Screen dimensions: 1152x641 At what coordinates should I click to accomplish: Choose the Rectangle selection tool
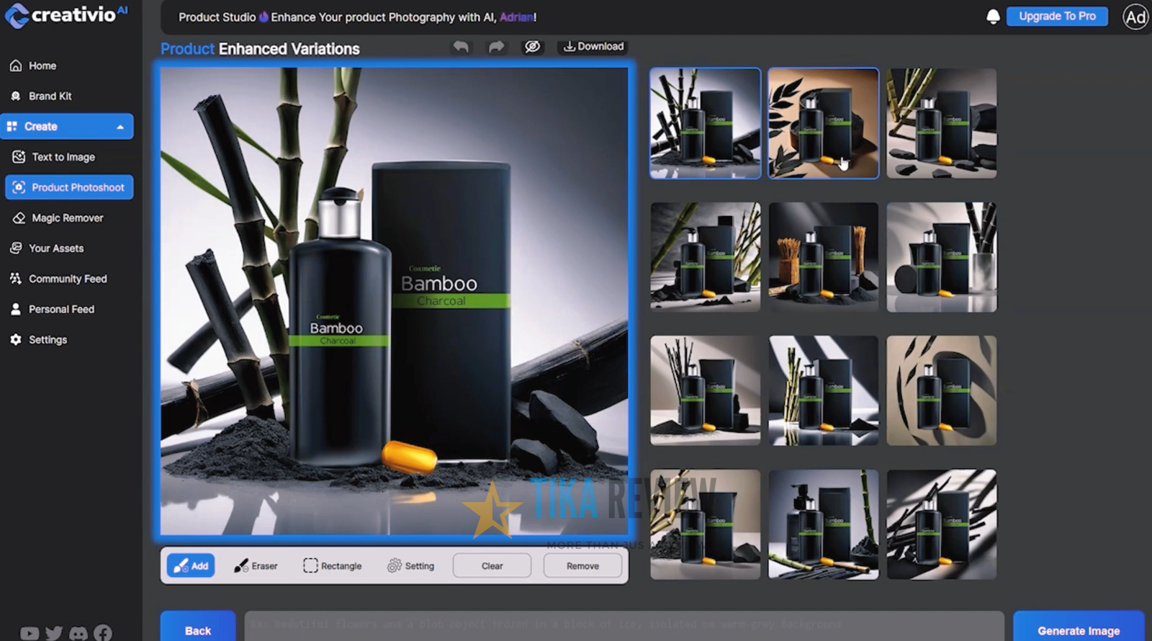(x=332, y=566)
